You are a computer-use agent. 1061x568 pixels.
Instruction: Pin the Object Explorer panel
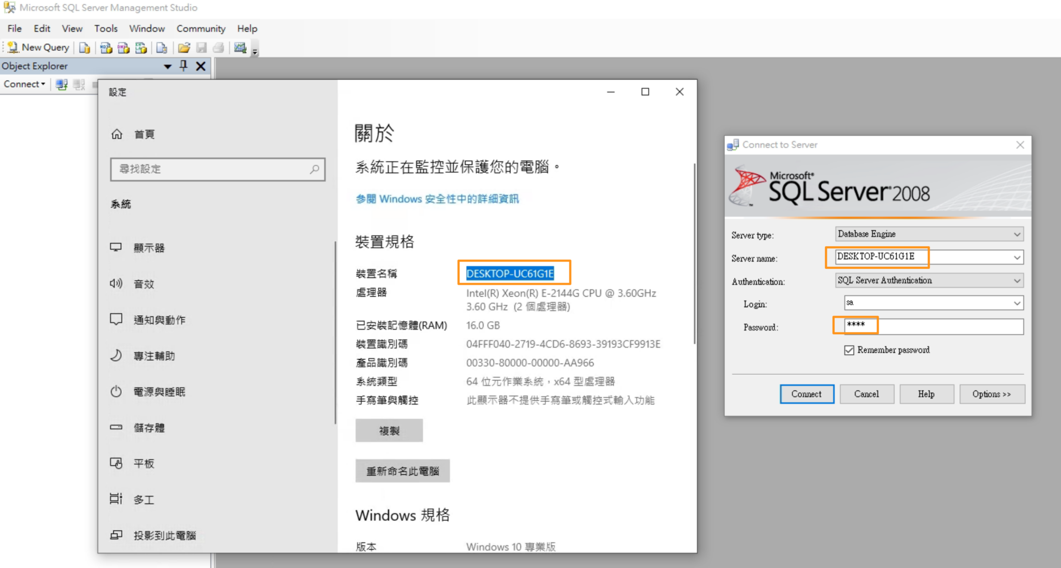[x=183, y=66]
